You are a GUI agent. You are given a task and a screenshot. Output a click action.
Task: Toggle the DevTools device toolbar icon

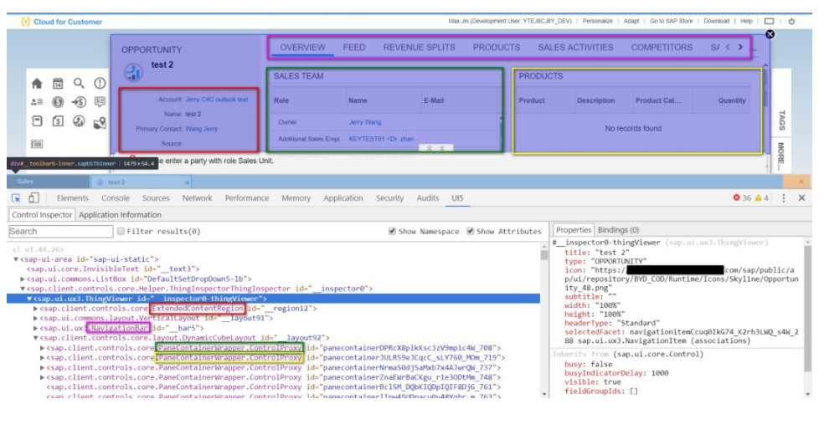[33, 197]
